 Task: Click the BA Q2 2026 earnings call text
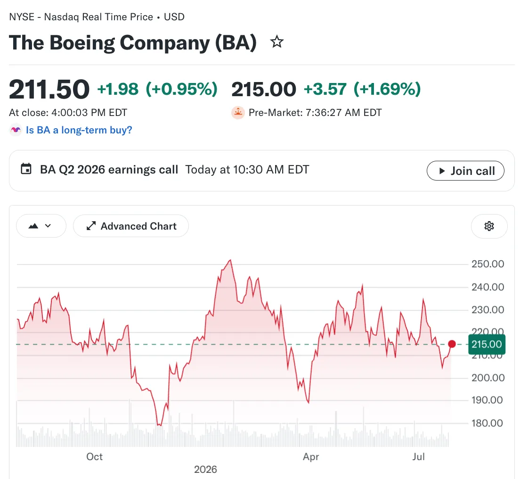click(109, 169)
